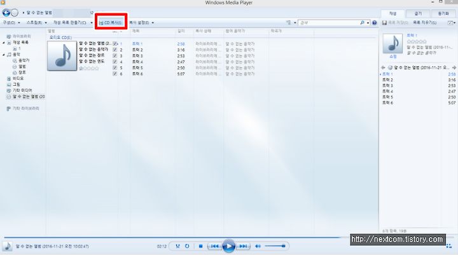Click in the library search field
The width and height of the screenshot is (458, 255).
tap(329, 22)
